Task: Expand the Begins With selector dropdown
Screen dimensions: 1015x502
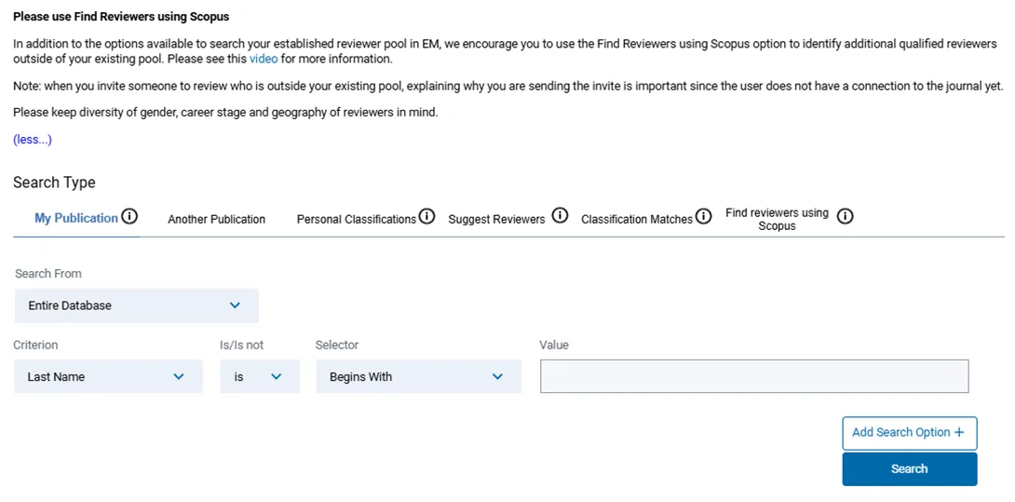Action: pyautogui.click(x=418, y=377)
